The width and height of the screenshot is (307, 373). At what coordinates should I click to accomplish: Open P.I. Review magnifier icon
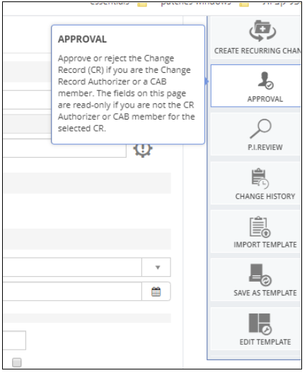(260, 129)
